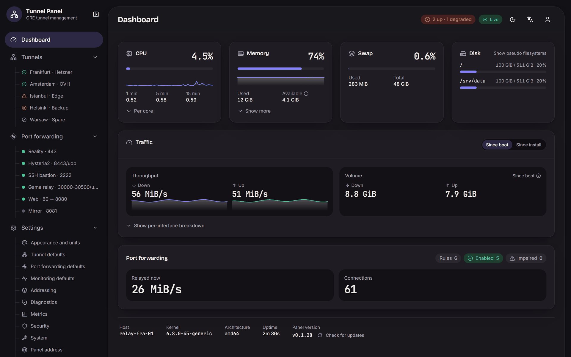The image size is (571, 357).
Task: Toggle Show pseudo filesystems
Action: tap(520, 53)
